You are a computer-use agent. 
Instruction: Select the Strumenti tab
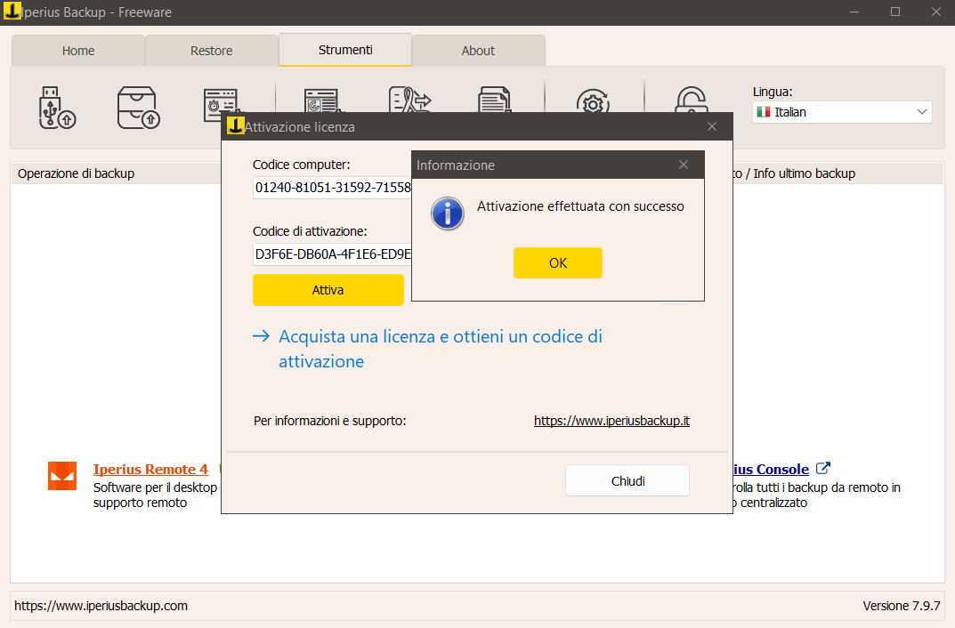pyautogui.click(x=345, y=50)
